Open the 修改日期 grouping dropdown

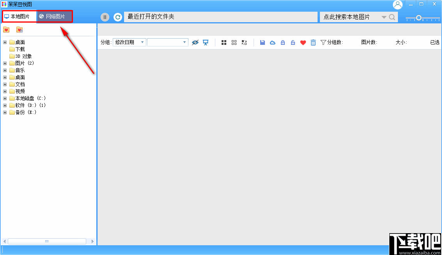tap(129, 42)
